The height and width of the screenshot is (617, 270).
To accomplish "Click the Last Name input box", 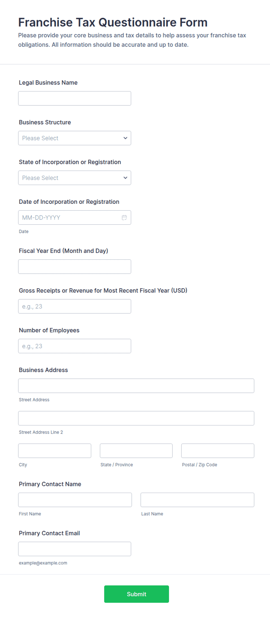I will [x=197, y=500].
